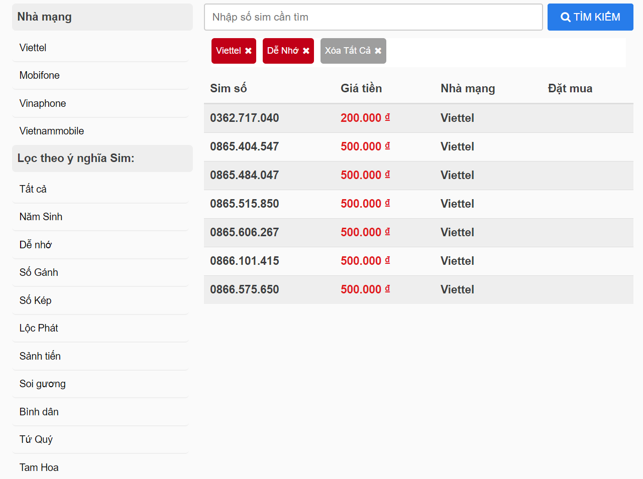643x479 pixels.
Task: Select Tất cả sim meaning filter
Action: pos(33,189)
